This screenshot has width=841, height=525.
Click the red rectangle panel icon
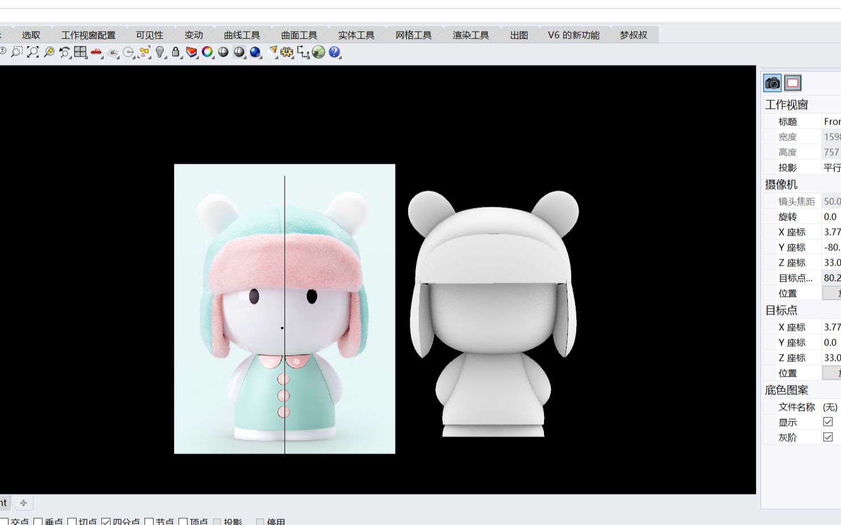tap(793, 83)
